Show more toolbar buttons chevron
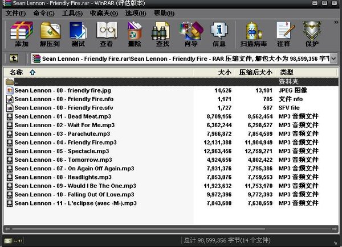Viewport: 342px width, 247px height. tap(336, 22)
